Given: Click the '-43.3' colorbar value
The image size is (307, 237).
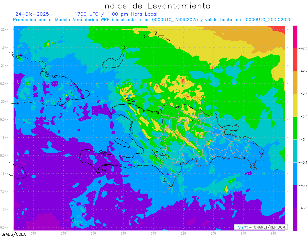Looking at the screenshot, I should tap(303, 208).
